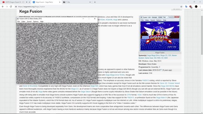Follow the KGen98 link
This screenshot has width=203, height=114.
[x=109, y=20]
